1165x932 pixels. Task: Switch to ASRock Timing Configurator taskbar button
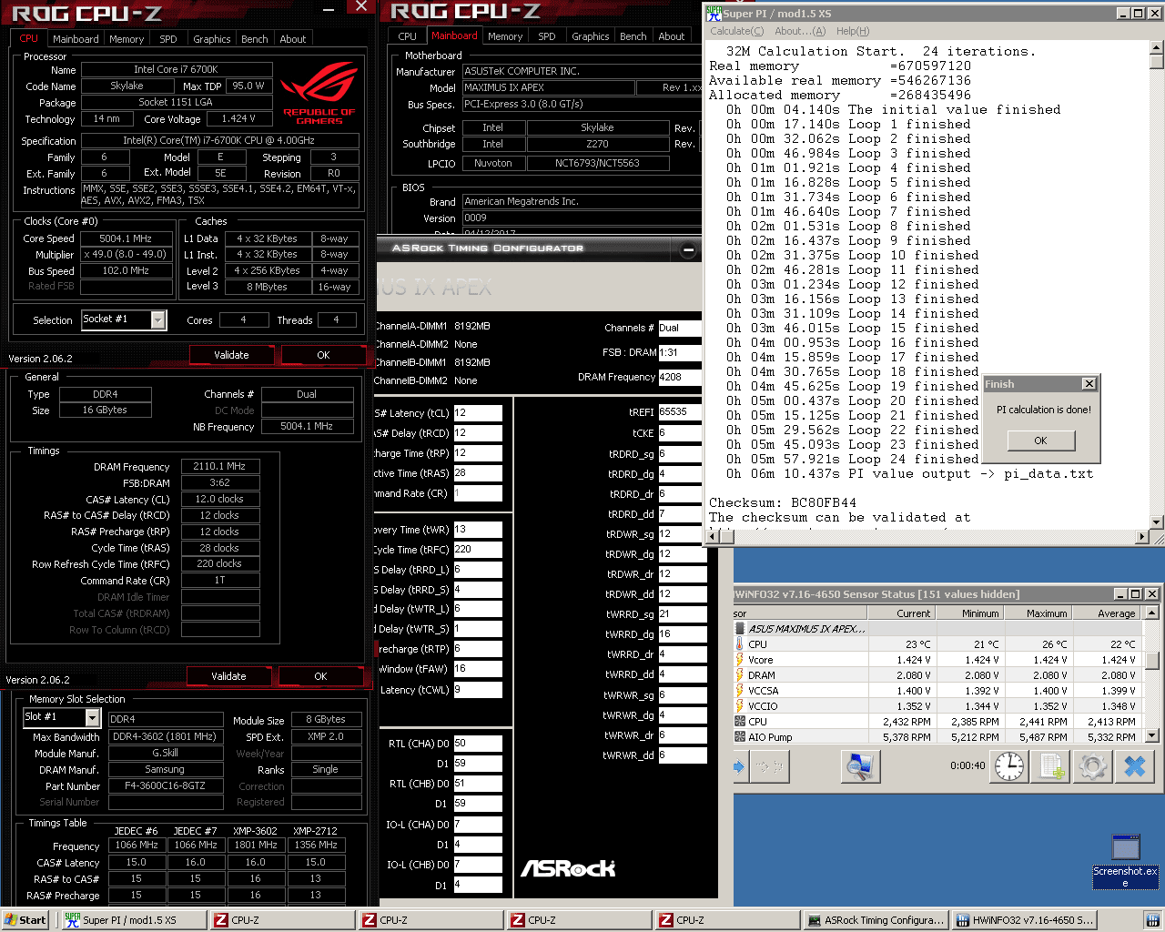point(876,920)
